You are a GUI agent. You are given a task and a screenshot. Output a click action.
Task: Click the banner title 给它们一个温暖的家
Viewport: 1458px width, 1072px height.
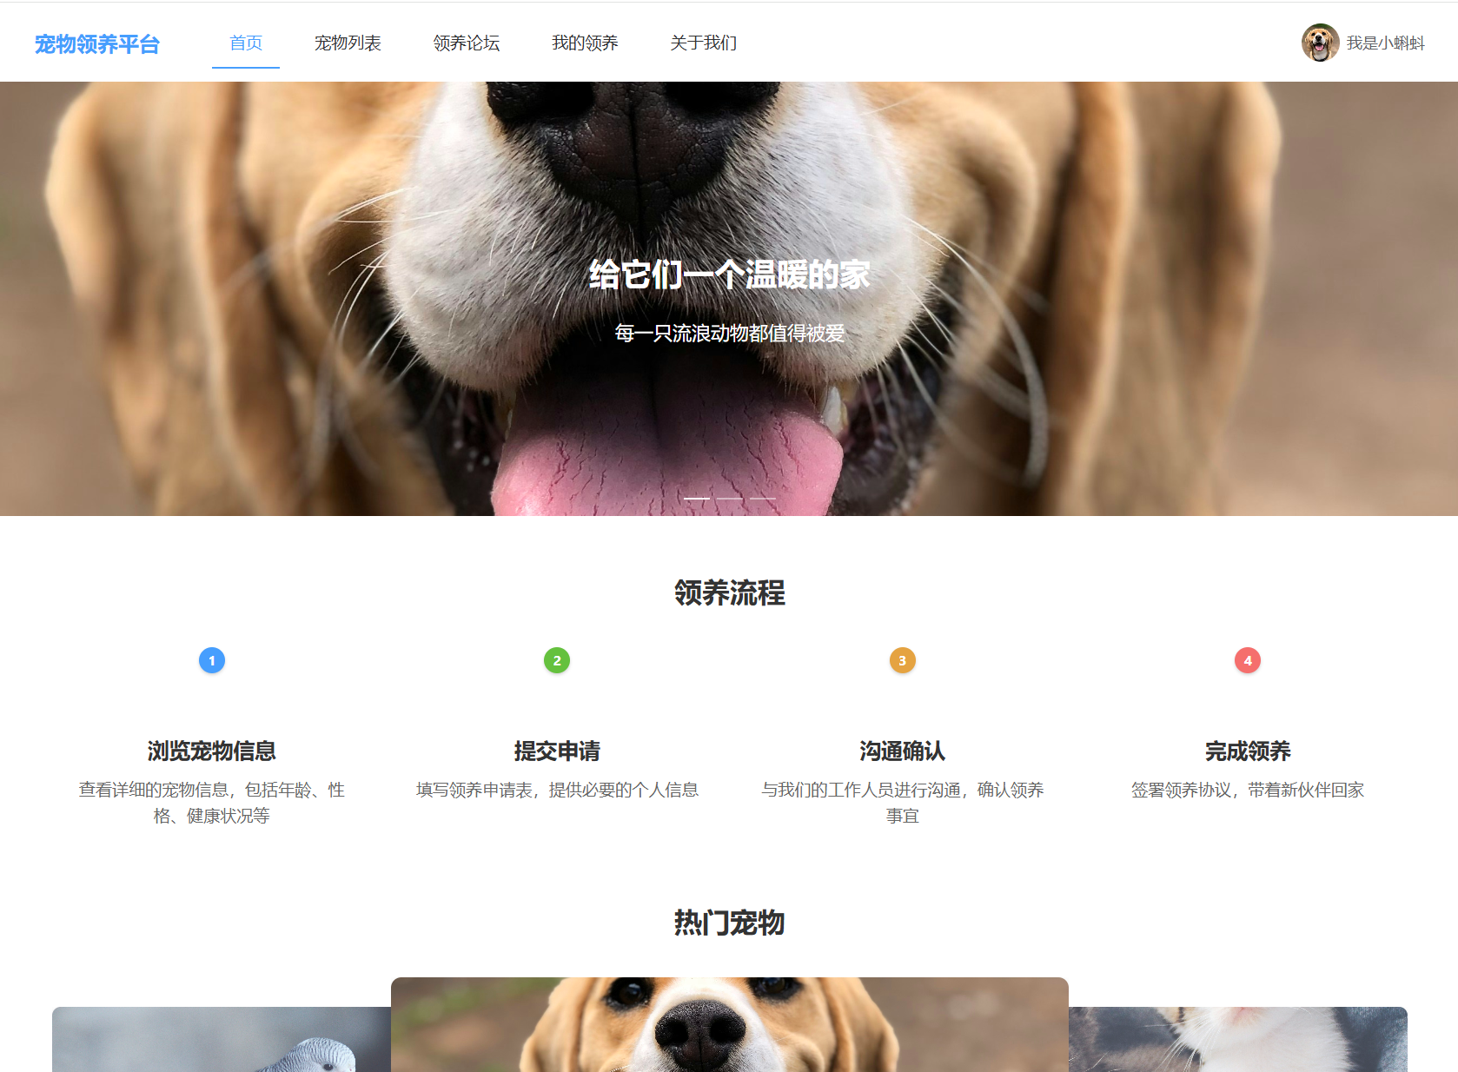tap(729, 275)
